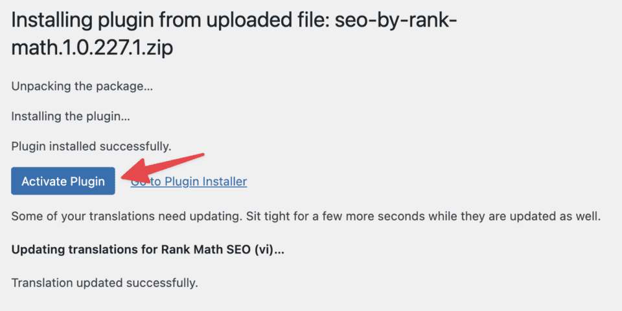Image resolution: width=622 pixels, height=311 pixels.
Task: Click the Activate Plugin button
Action: pos(63,181)
